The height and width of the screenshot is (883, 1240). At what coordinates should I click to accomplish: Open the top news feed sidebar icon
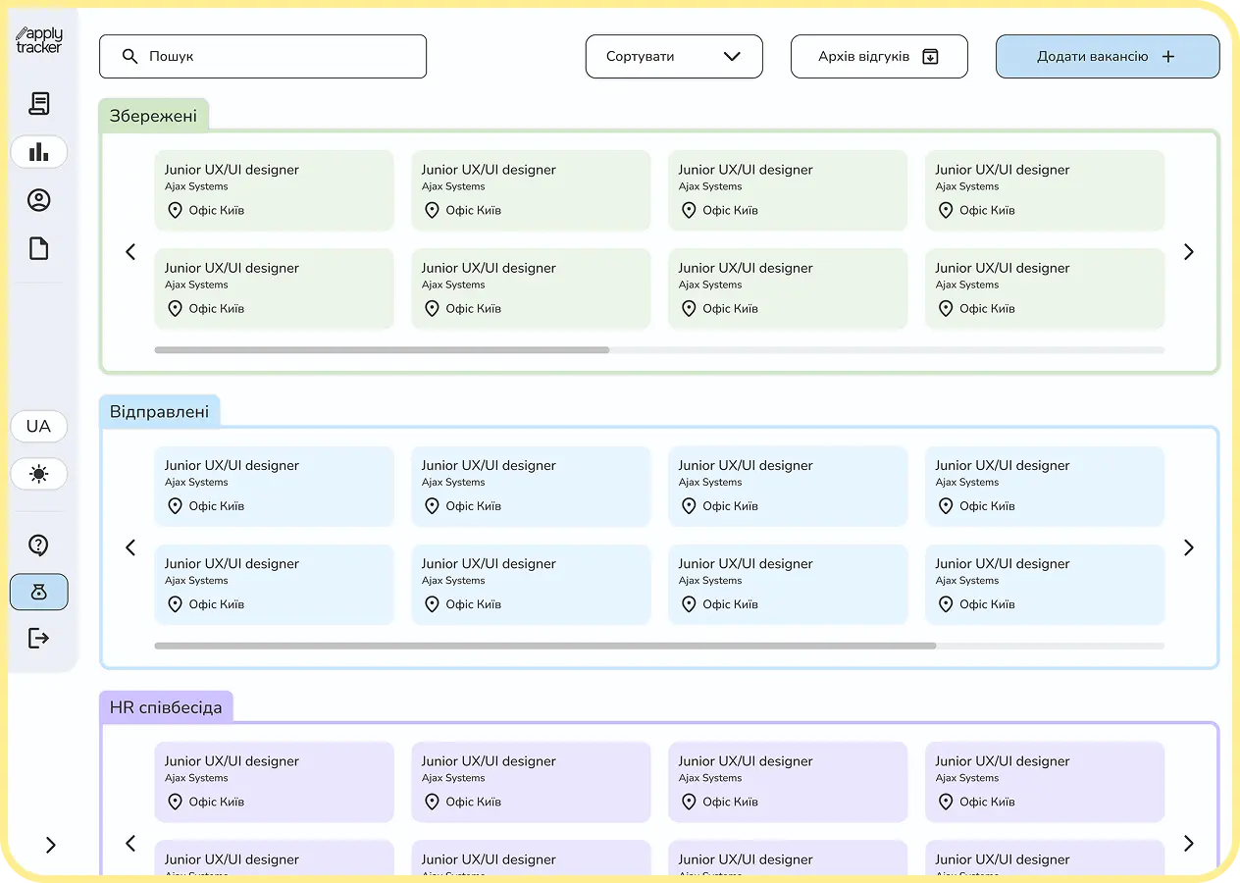pyautogui.click(x=38, y=103)
